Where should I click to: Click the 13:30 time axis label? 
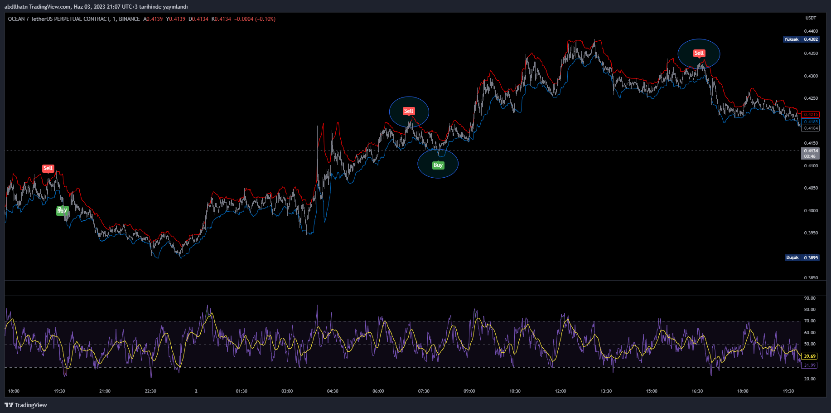coord(606,391)
